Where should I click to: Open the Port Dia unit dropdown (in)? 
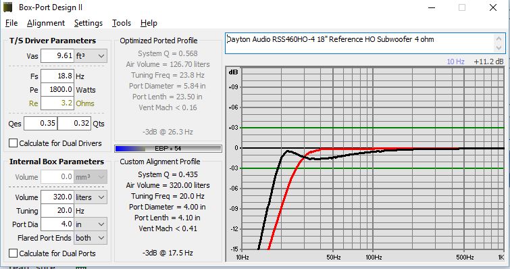pyautogui.click(x=91, y=224)
